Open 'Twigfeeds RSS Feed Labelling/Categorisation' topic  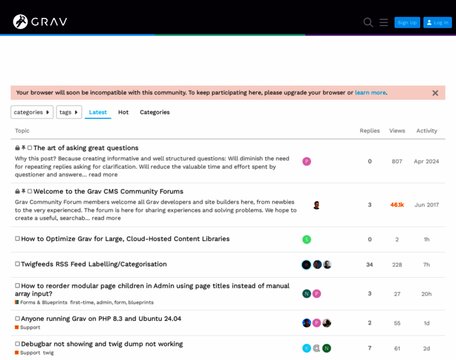coord(94,264)
